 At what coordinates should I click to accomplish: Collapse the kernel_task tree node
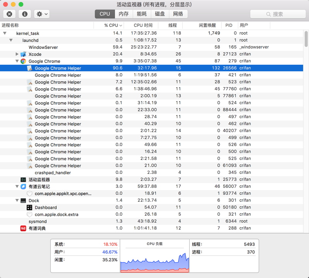point(5,33)
